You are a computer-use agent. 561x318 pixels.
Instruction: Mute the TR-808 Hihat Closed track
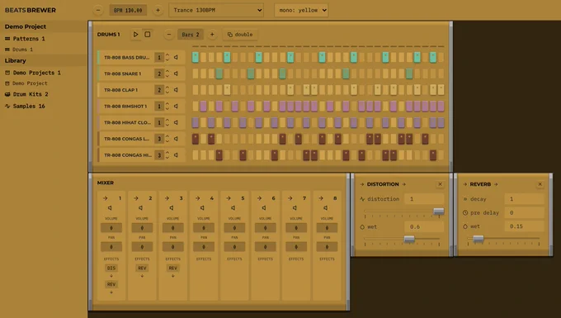pos(176,122)
